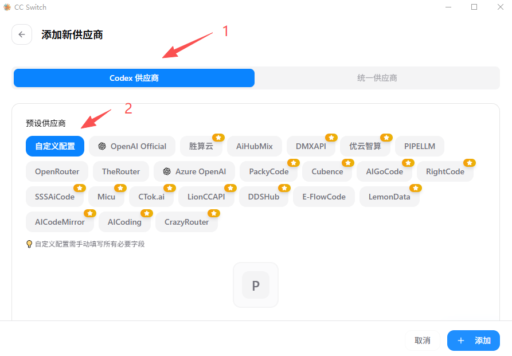Click star badge on PackyCode chip
Screen dimensions: 512x356
(294, 163)
